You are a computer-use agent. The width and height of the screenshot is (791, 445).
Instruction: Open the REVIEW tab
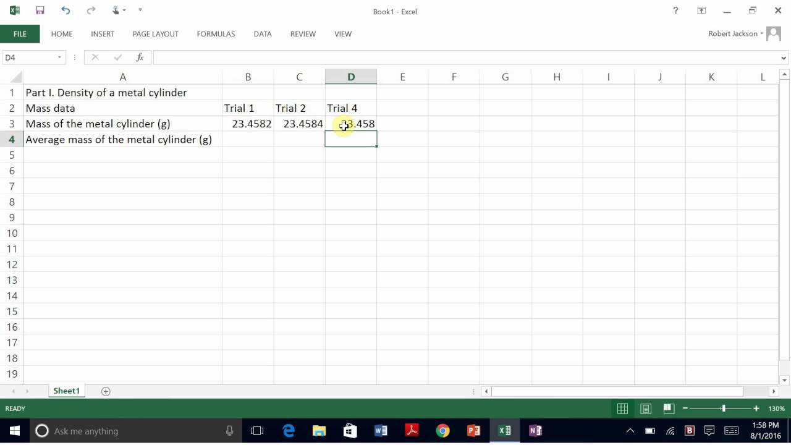pos(303,34)
